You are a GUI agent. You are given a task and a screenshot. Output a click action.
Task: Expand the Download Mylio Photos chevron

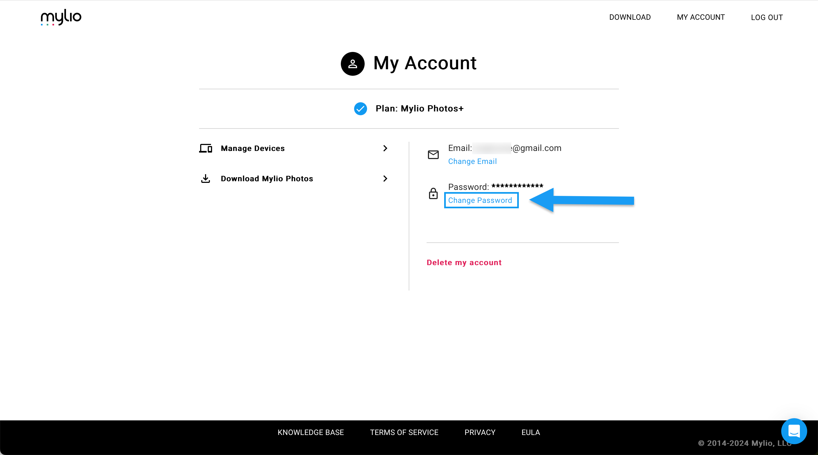pyautogui.click(x=385, y=179)
